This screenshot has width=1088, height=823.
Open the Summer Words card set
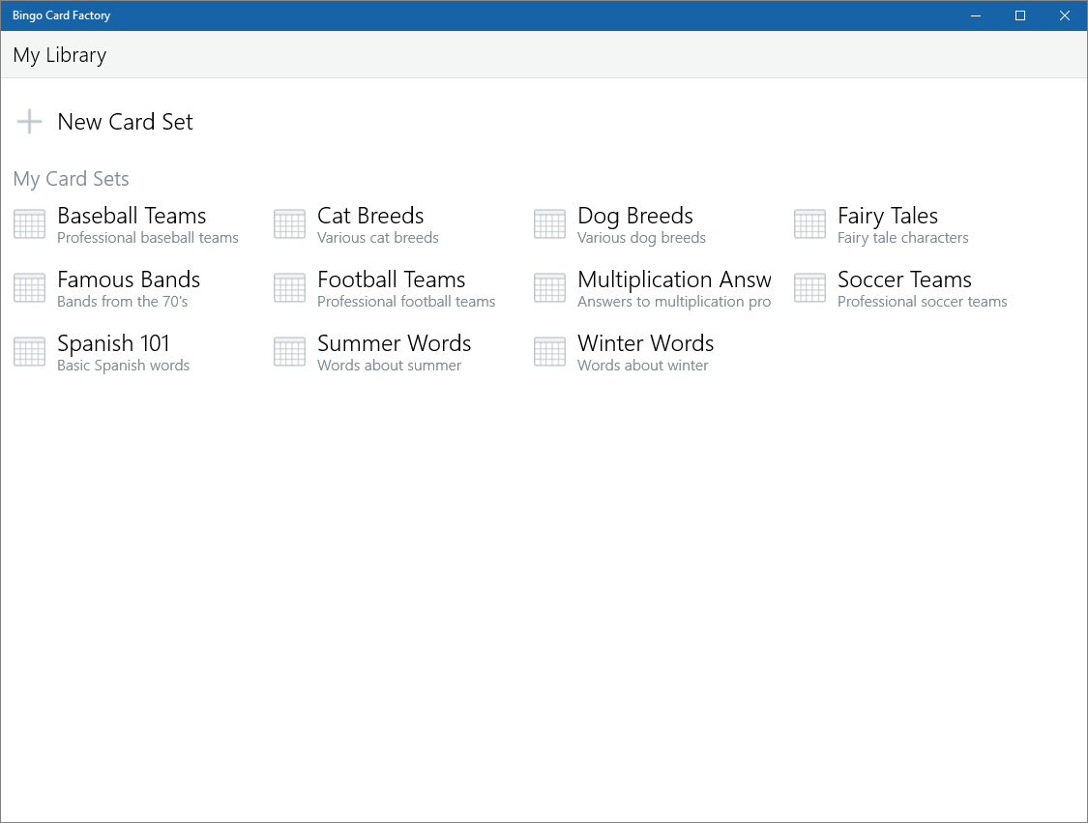pyautogui.click(x=394, y=344)
